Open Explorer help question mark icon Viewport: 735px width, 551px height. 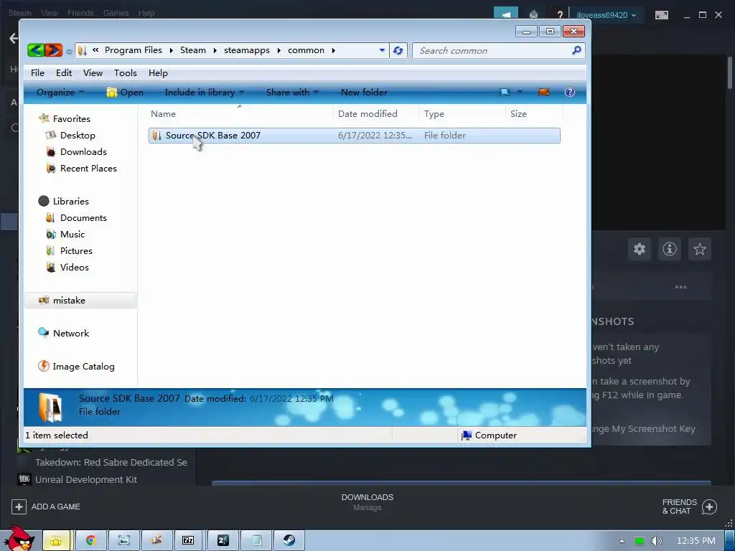point(570,93)
